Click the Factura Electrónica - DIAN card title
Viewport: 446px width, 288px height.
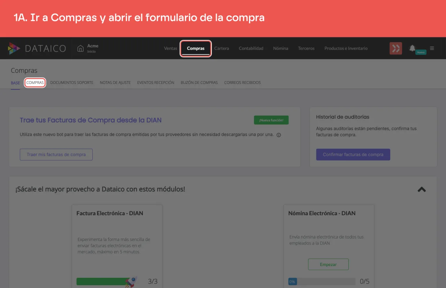tap(110, 213)
